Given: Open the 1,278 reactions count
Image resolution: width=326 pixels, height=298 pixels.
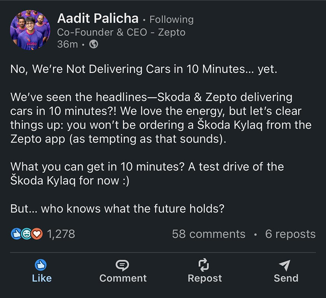Looking at the screenshot, I should [61, 234].
